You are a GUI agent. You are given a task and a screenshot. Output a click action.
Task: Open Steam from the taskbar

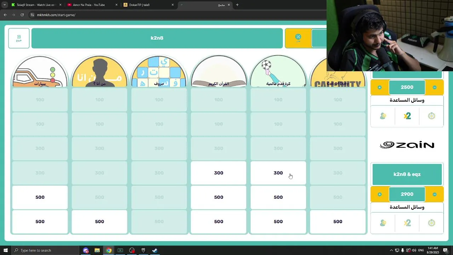(155, 250)
